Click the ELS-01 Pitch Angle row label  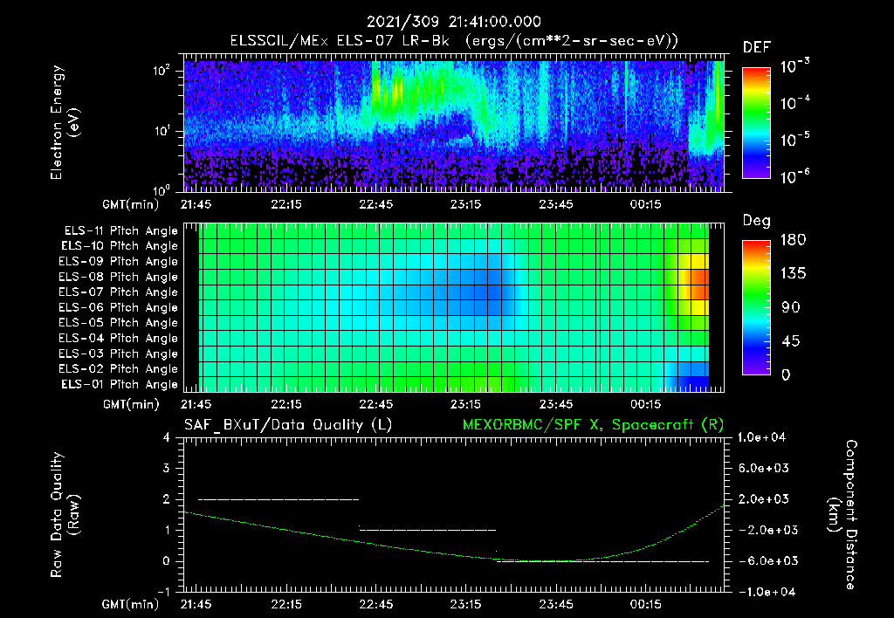coord(120,384)
